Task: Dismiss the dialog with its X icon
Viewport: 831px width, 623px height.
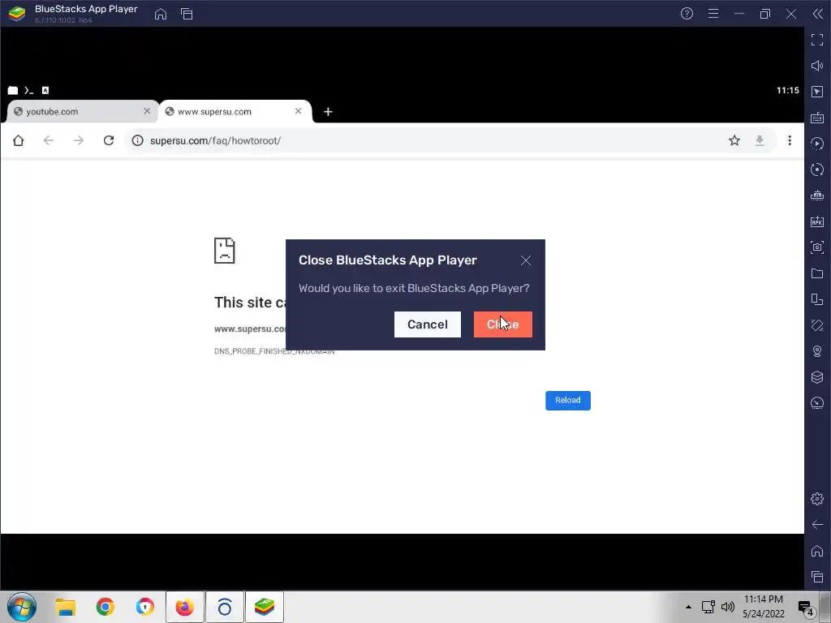Action: 525,260
